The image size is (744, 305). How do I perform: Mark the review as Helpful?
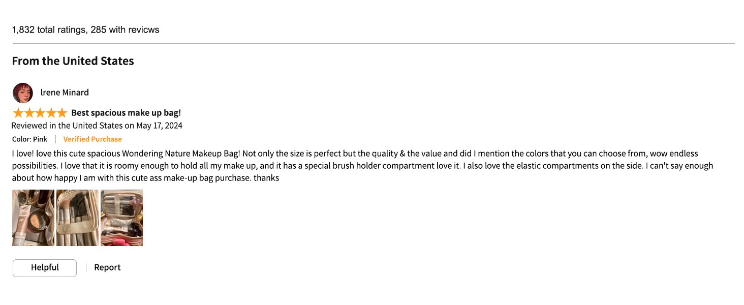click(45, 268)
